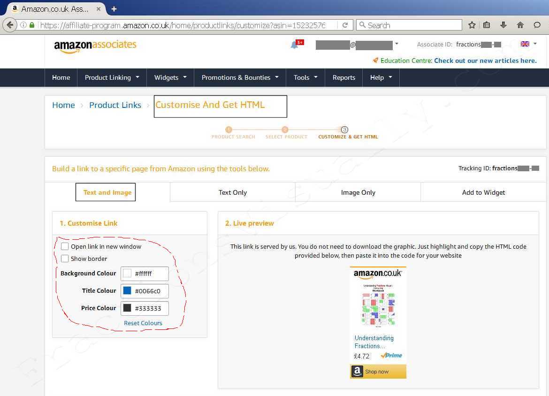549x396 pixels.
Task: Open the downloads arrow icon
Action: (503, 25)
